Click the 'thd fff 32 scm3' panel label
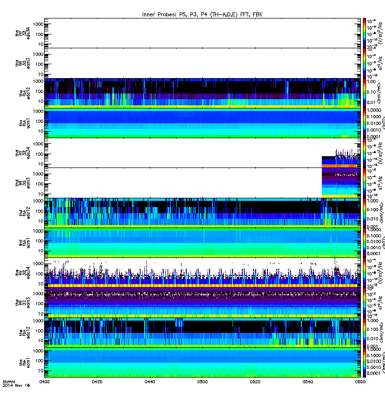The image size is (385, 411). [23, 183]
